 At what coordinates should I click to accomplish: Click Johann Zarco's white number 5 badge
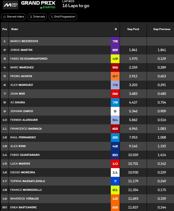pos(115,111)
